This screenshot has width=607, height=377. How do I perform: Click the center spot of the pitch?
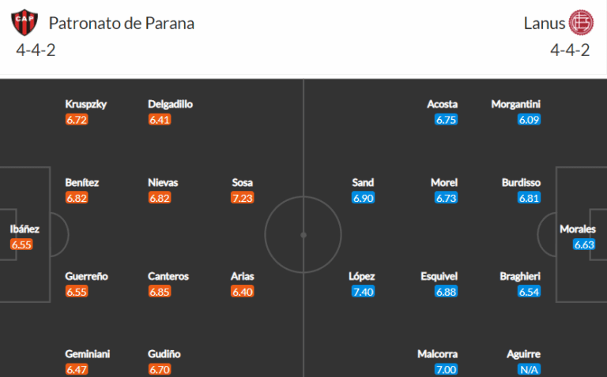click(x=303, y=235)
